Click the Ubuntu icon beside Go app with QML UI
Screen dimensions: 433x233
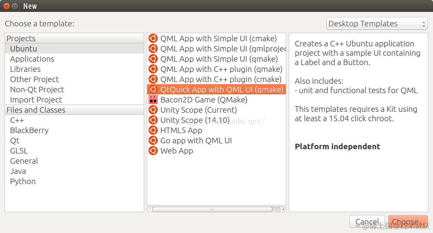[153, 140]
